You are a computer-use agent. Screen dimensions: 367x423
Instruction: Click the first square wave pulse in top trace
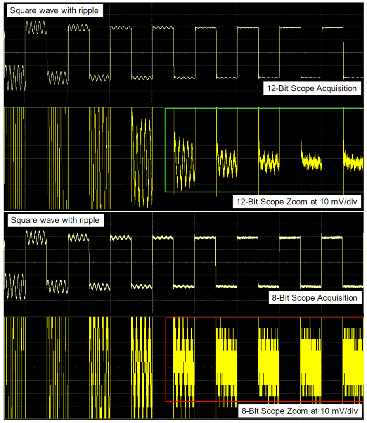[37, 27]
